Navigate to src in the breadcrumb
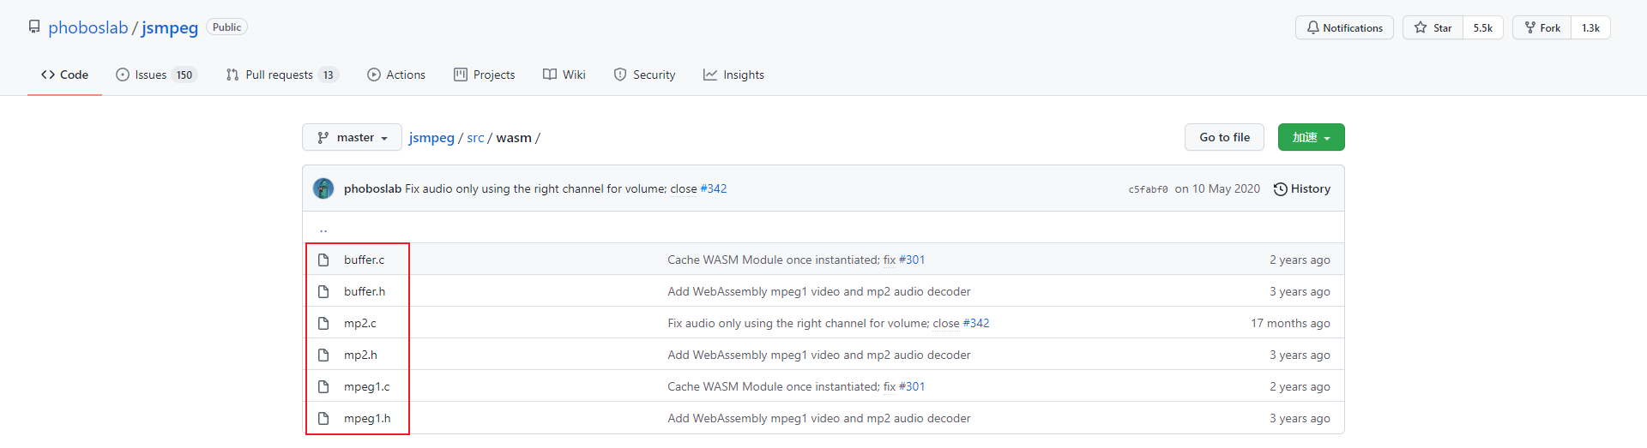 point(475,138)
